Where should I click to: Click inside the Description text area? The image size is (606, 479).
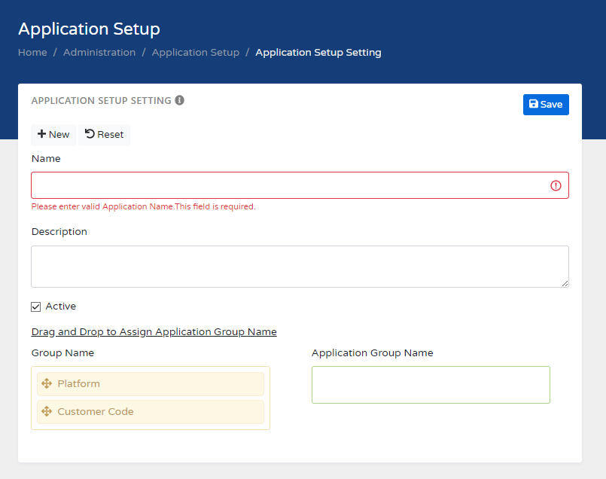click(300, 266)
